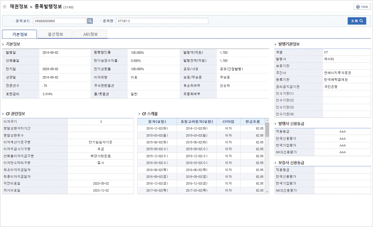Click the 만기일 value 2024-09-02
The image size is (373, 227).
coord(50,69)
